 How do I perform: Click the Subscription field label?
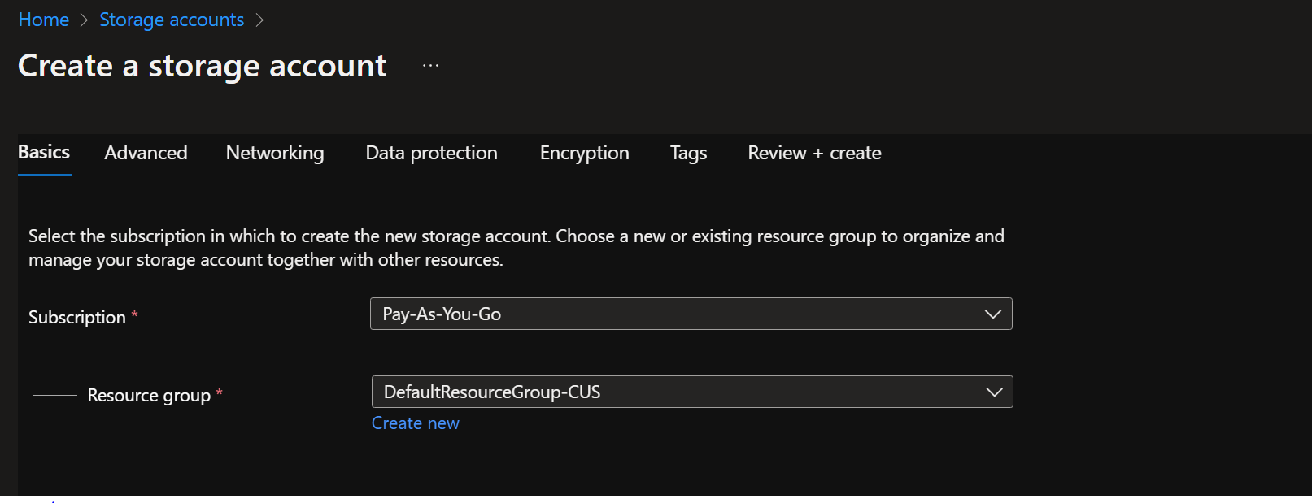pyautogui.click(x=77, y=318)
